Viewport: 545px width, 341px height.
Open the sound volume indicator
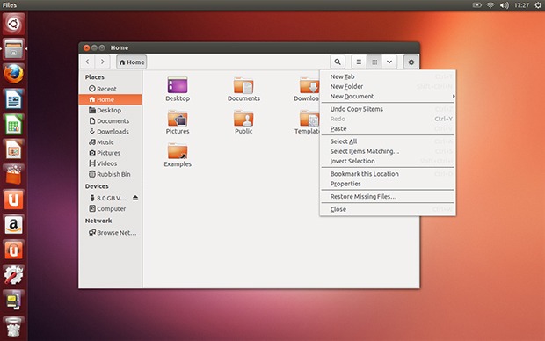click(505, 5)
